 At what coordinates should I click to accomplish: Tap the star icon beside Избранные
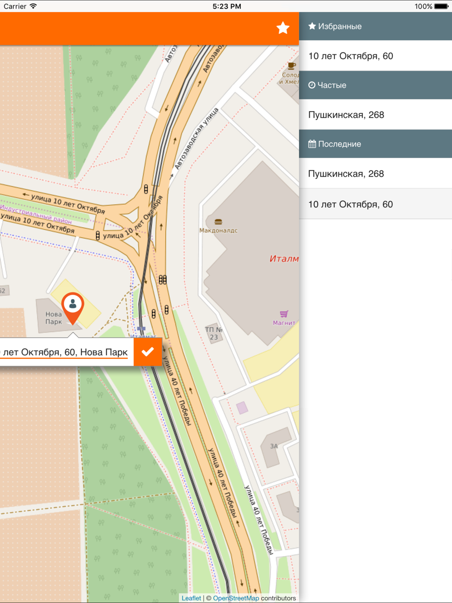[x=312, y=26]
